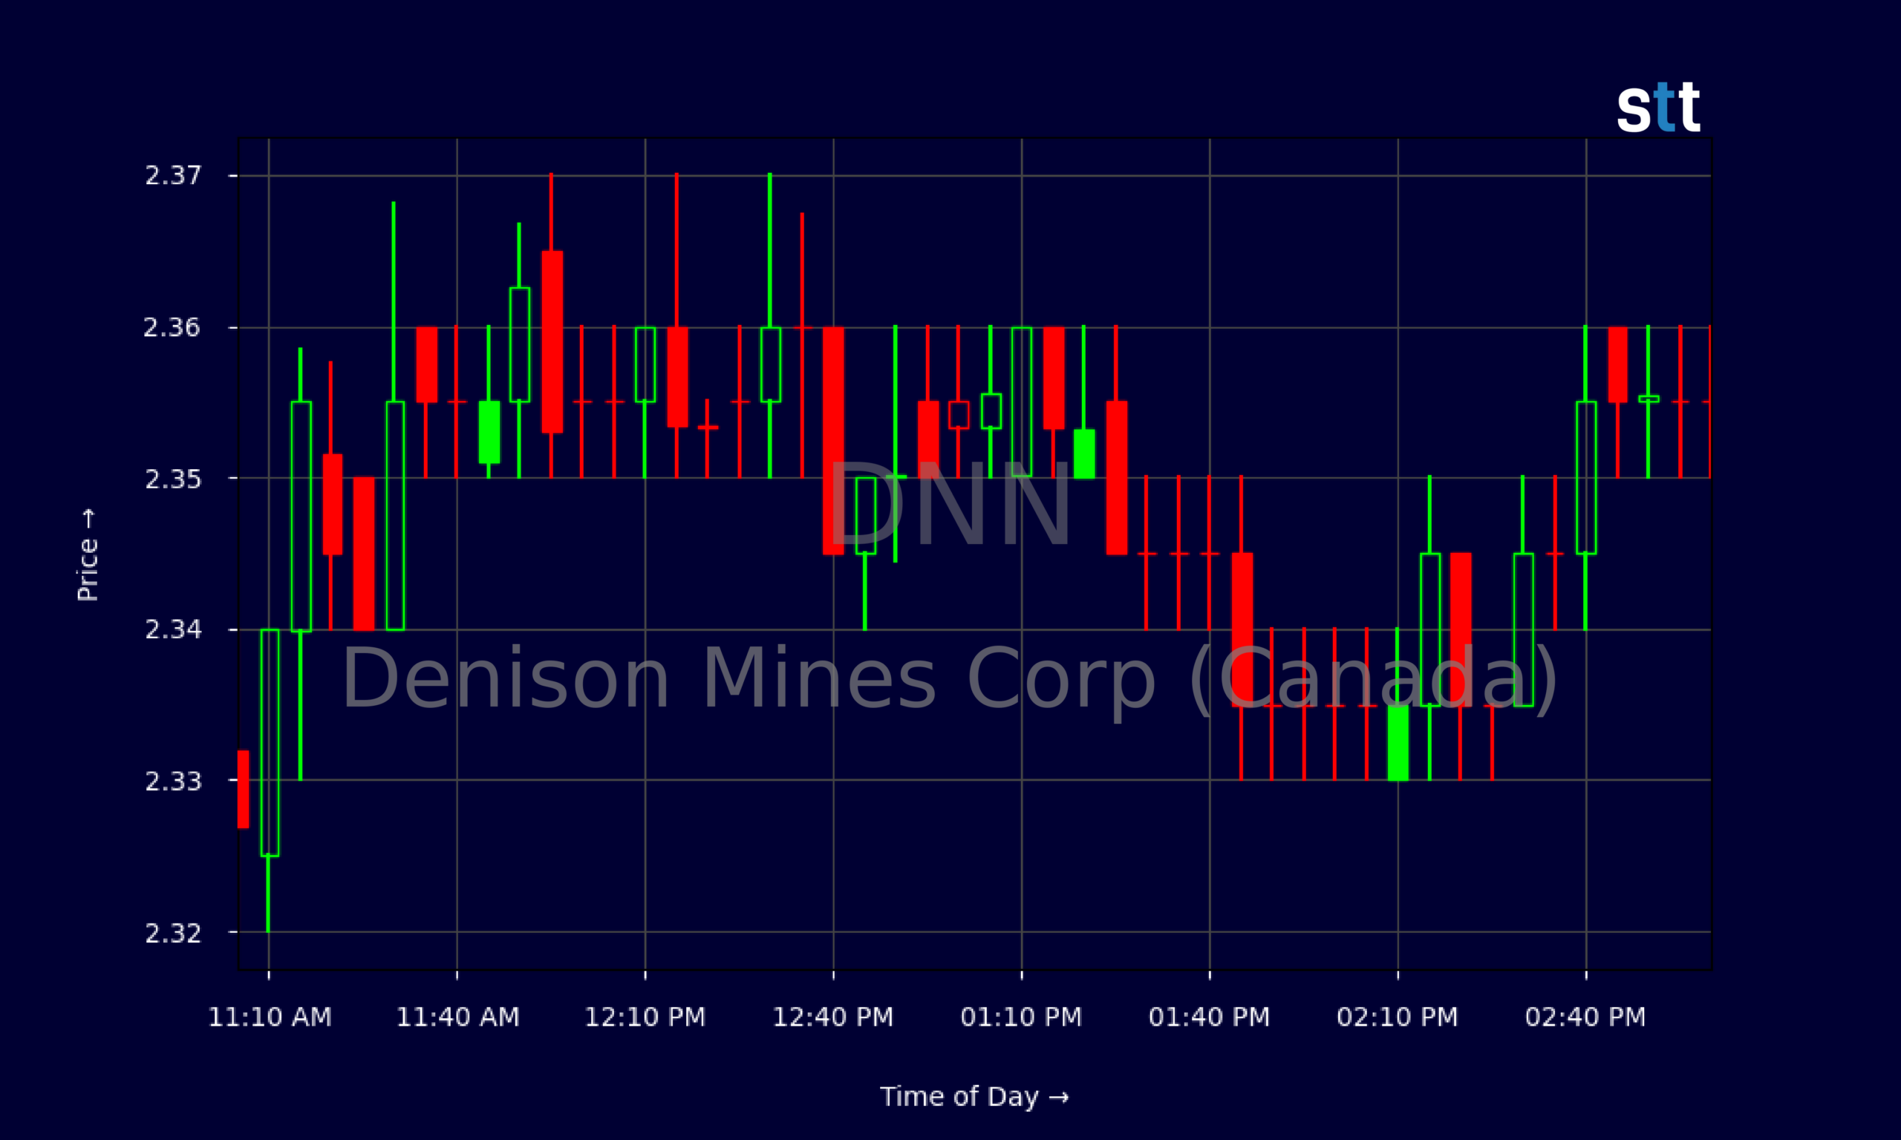Image resolution: width=1901 pixels, height=1140 pixels.
Task: Click the 2.35 price label
Action: pyautogui.click(x=173, y=479)
